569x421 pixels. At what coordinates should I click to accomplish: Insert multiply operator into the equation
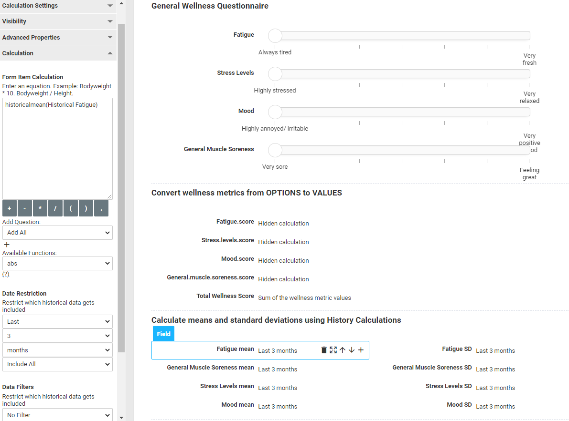pos(40,208)
